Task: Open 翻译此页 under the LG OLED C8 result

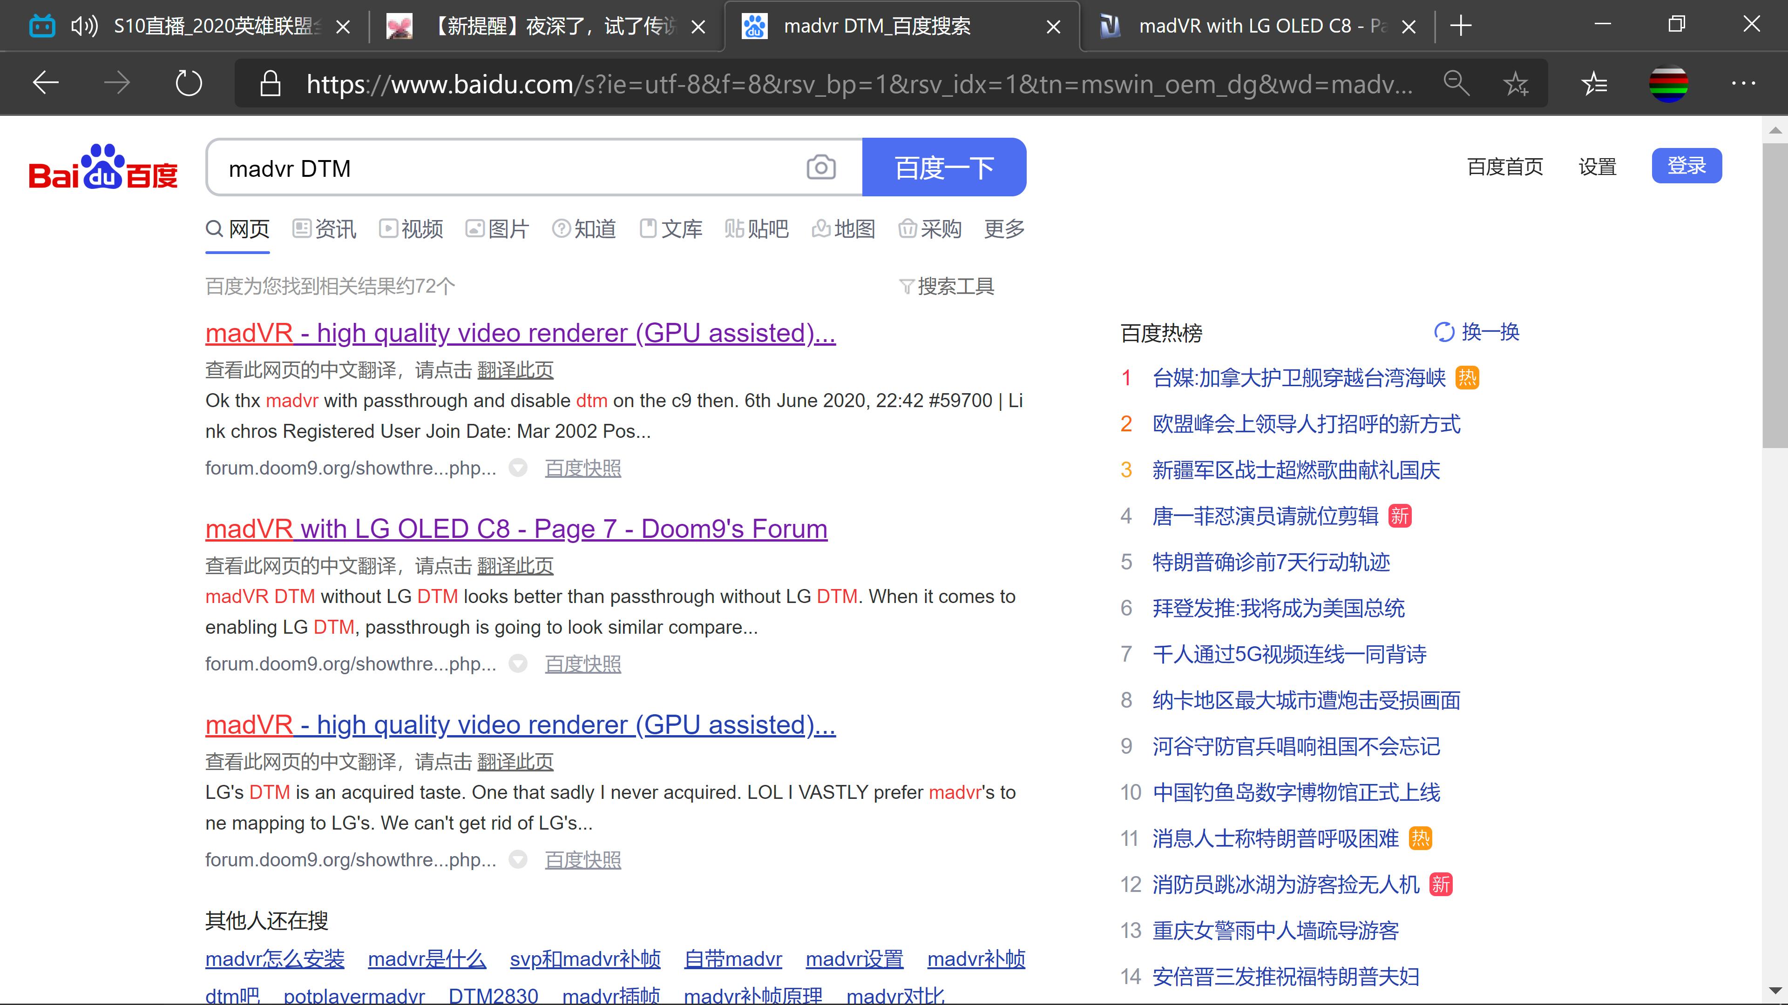Action: [515, 566]
